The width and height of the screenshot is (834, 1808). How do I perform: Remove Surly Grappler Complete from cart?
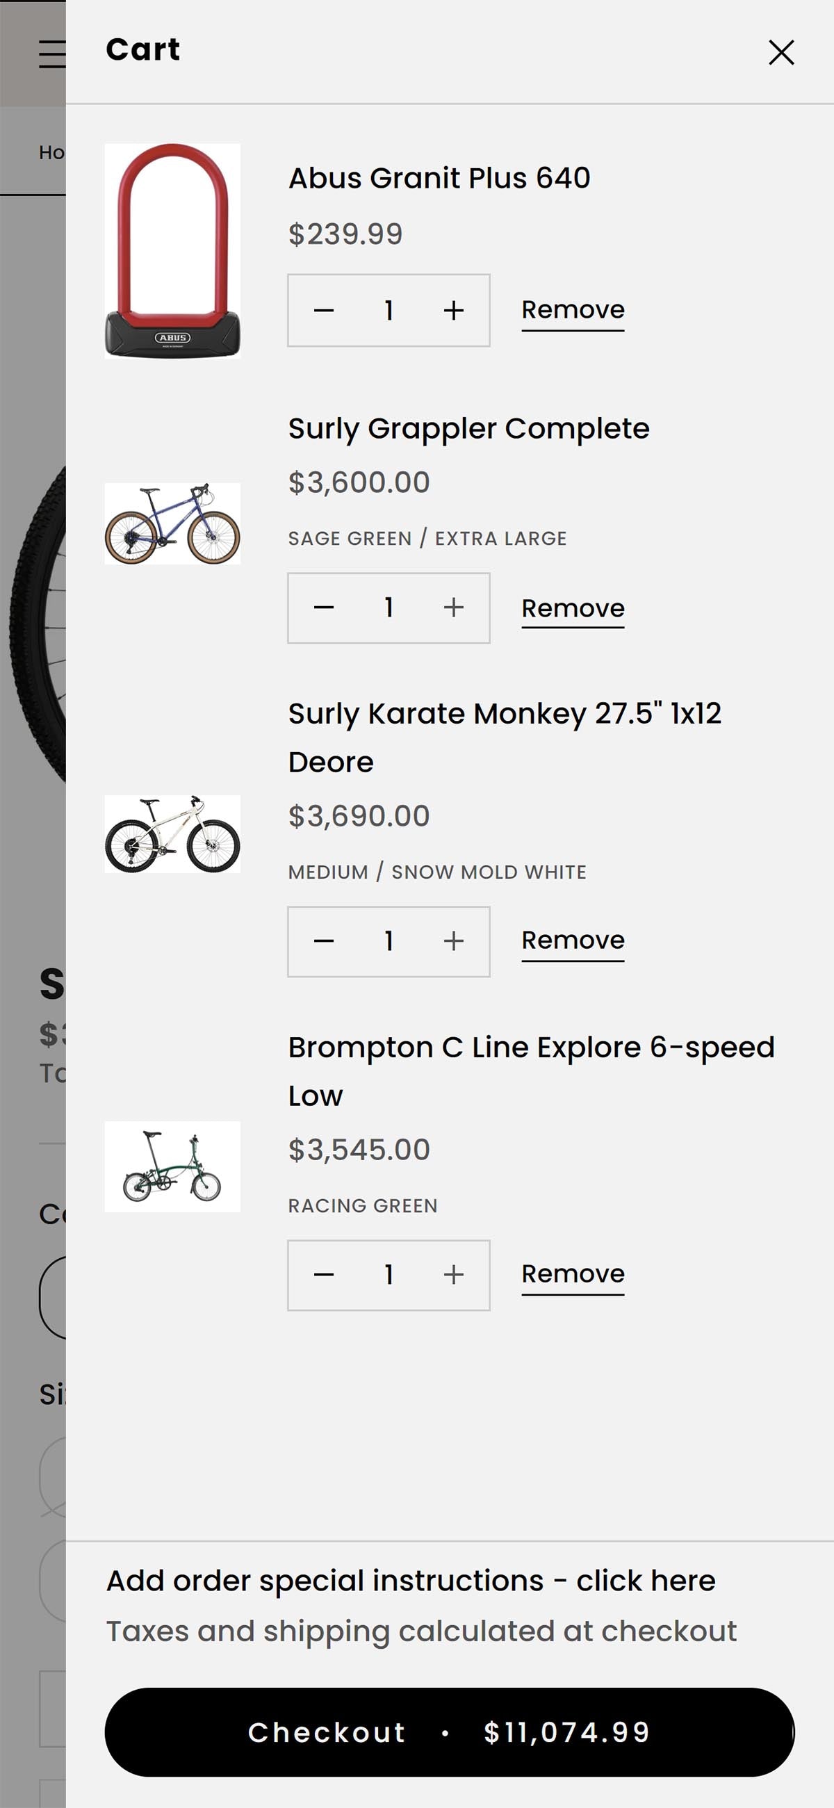[x=573, y=608]
